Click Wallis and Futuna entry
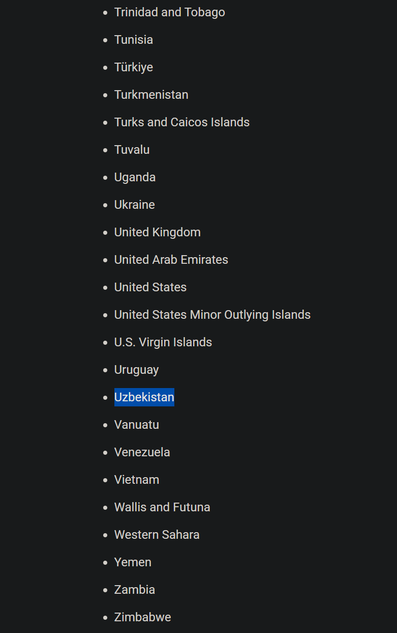The width and height of the screenshot is (397, 633). pyautogui.click(x=162, y=507)
